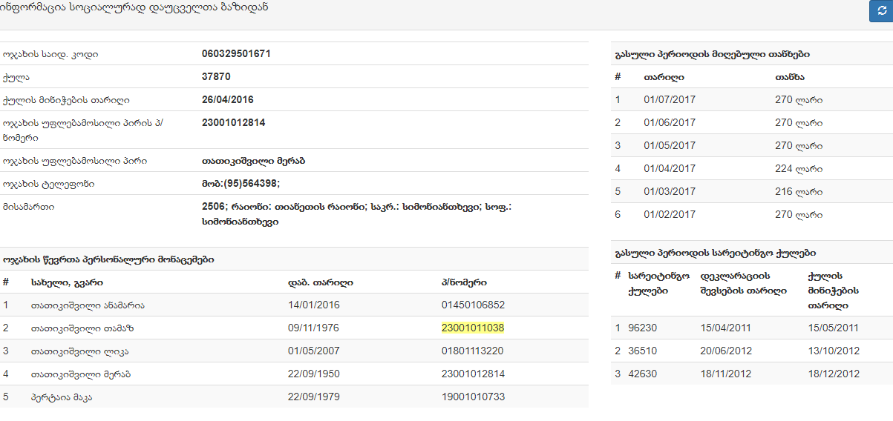The width and height of the screenshot is (893, 421).
Task: Click the სახელი, გვარი column header
Action: pyautogui.click(x=67, y=282)
